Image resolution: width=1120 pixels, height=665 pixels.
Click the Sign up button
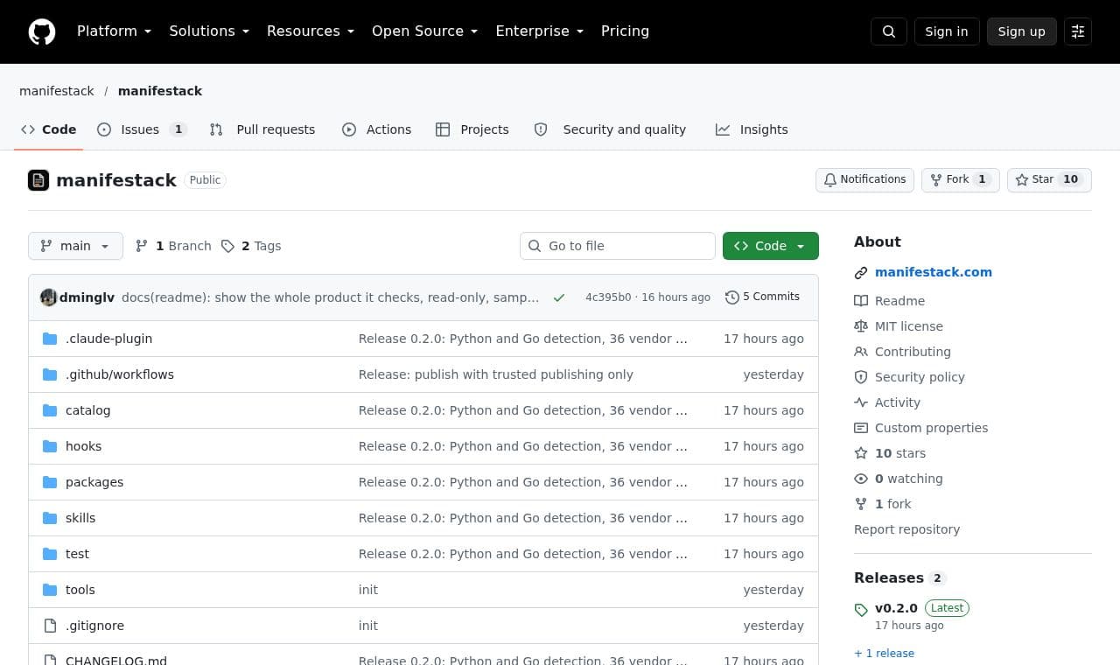tap(1022, 31)
